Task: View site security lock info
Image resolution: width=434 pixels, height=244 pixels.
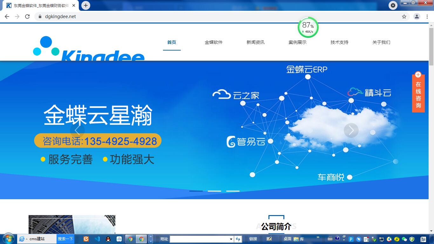Action: (x=40, y=17)
